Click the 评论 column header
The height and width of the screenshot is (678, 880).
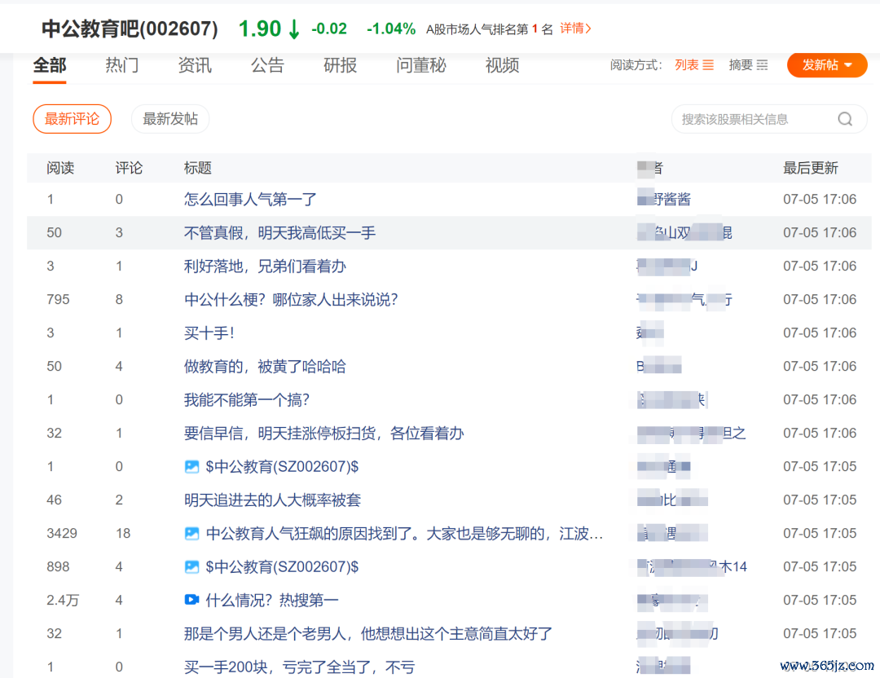(x=129, y=168)
